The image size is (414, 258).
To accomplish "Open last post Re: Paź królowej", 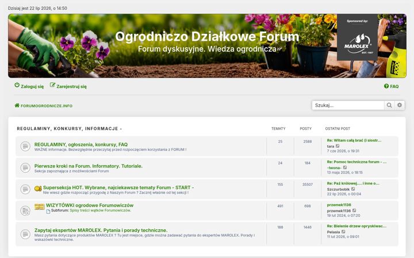I will [x=353, y=183].
